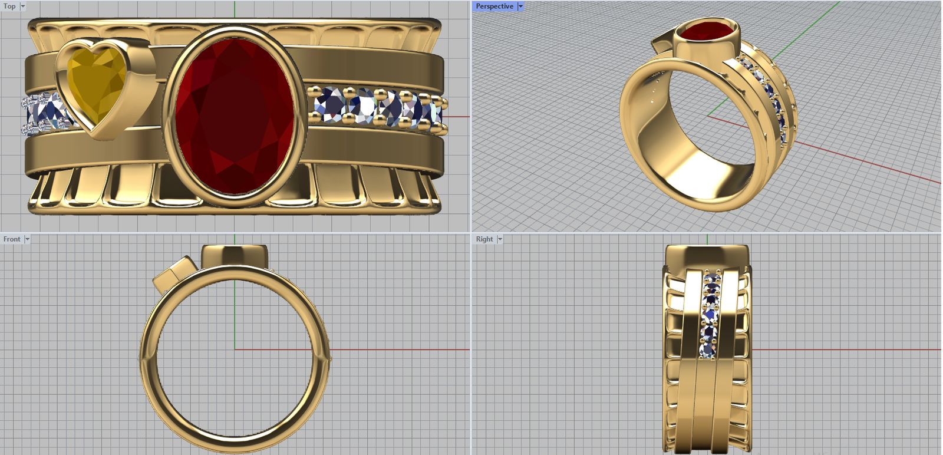Viewport: 943px width, 455px height.
Task: Activate the Right viewport title label
Action: tap(484, 239)
